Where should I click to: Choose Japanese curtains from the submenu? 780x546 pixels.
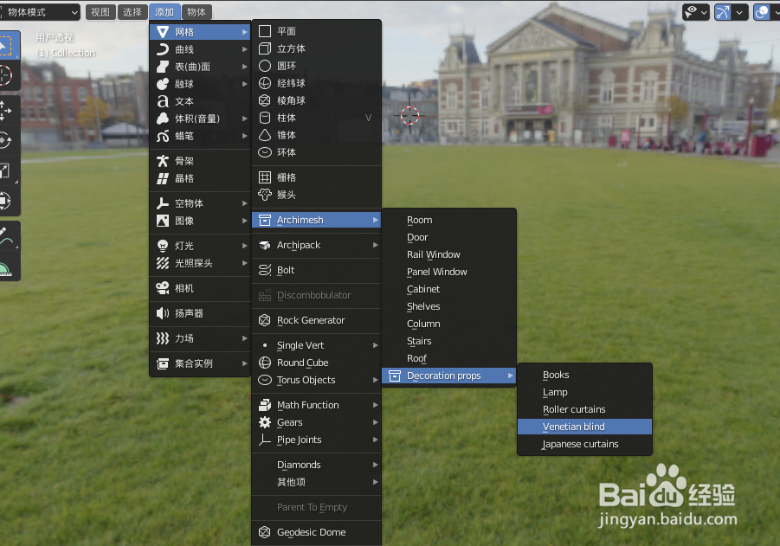[x=584, y=444]
